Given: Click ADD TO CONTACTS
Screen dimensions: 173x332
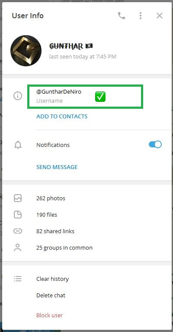Looking at the screenshot, I should click(62, 117).
